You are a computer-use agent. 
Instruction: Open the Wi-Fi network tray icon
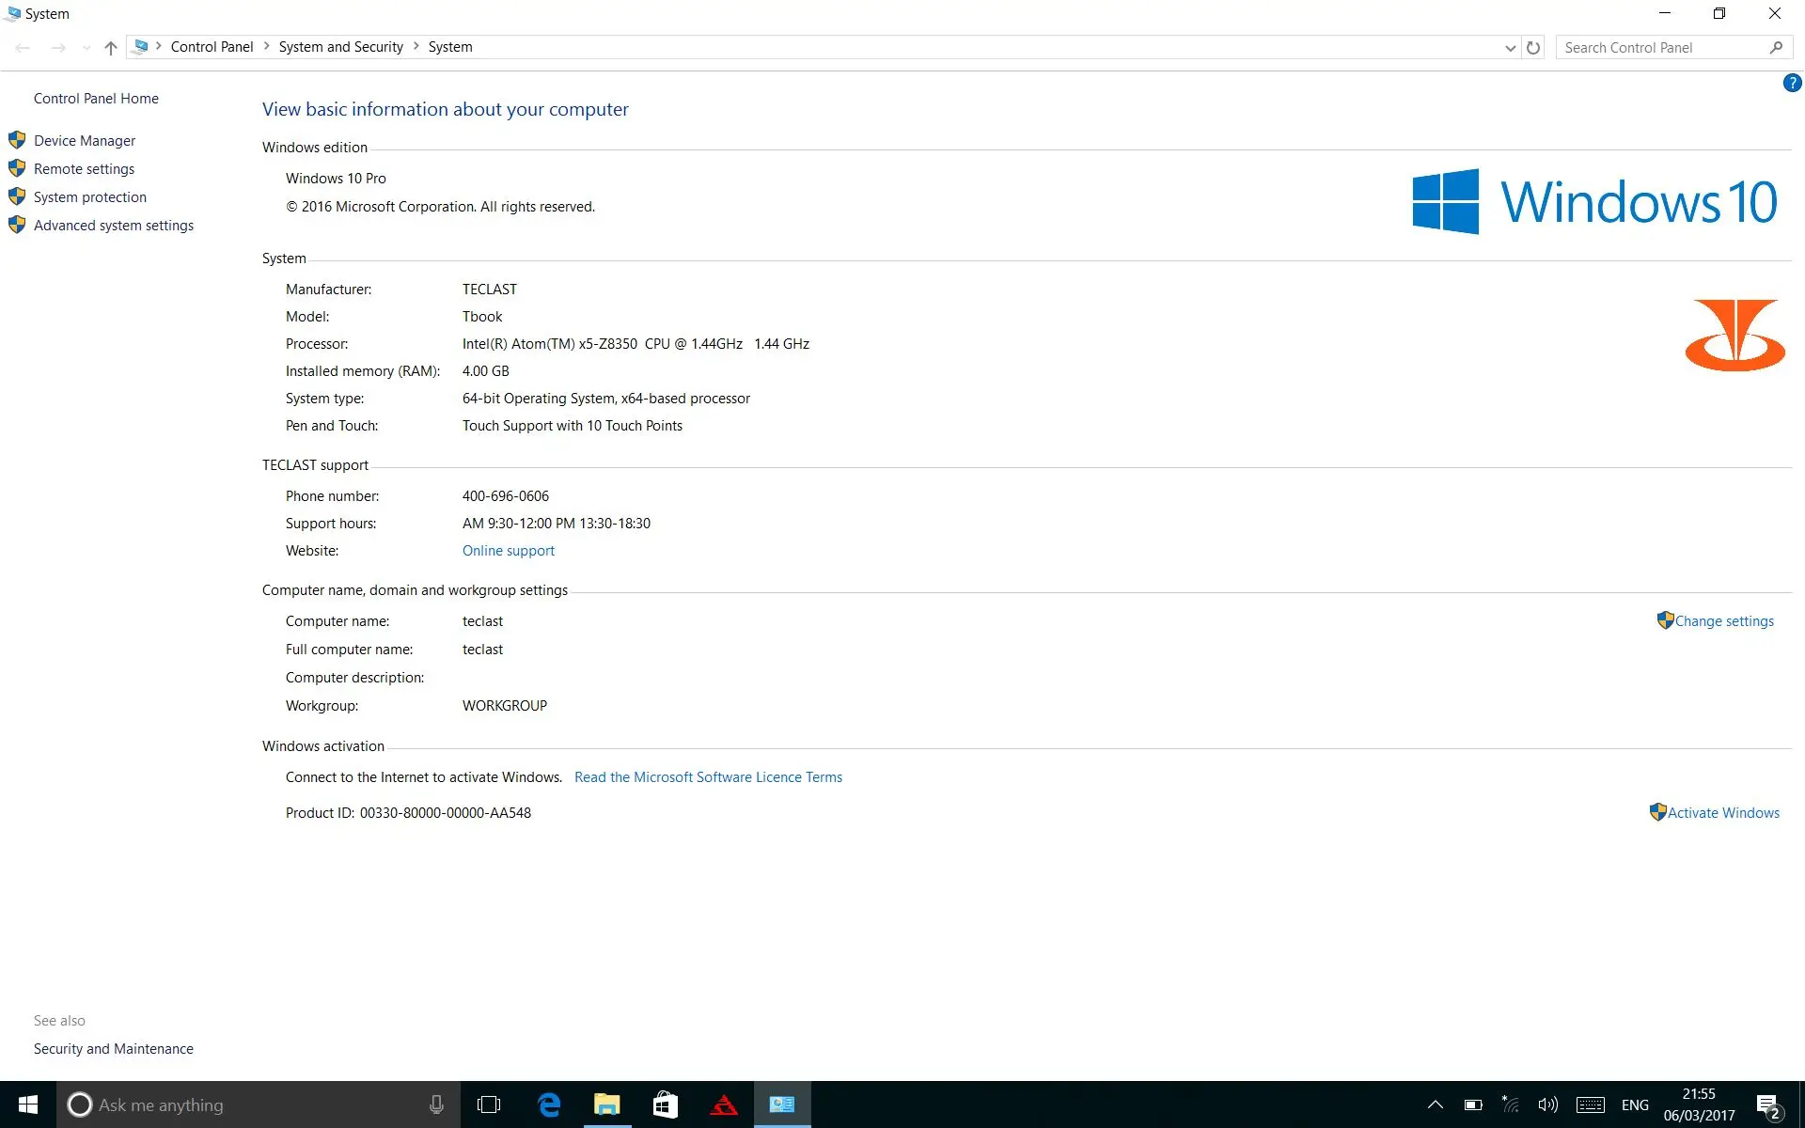click(x=1511, y=1104)
